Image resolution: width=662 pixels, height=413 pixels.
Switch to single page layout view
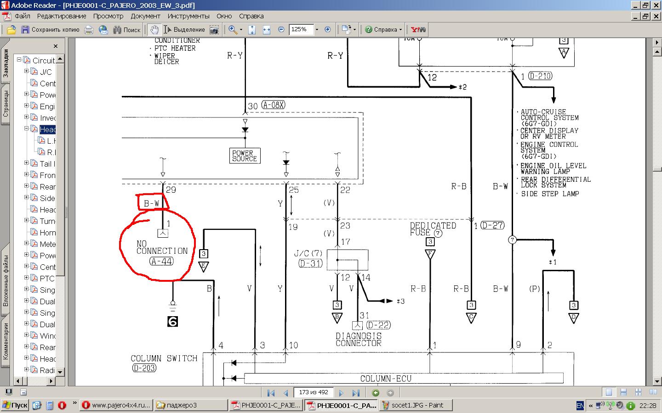tap(609, 392)
